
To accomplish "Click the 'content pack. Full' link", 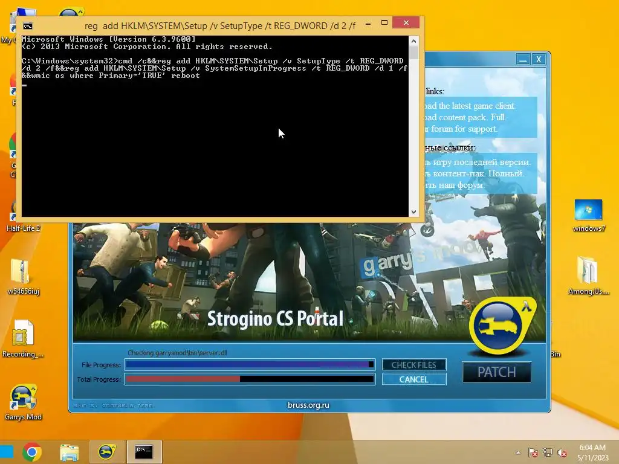I will (x=466, y=117).
